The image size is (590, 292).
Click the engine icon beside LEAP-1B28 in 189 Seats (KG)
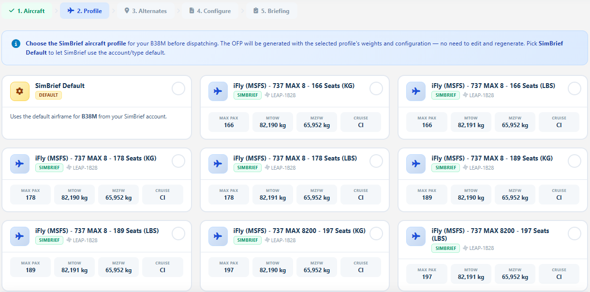465,168
